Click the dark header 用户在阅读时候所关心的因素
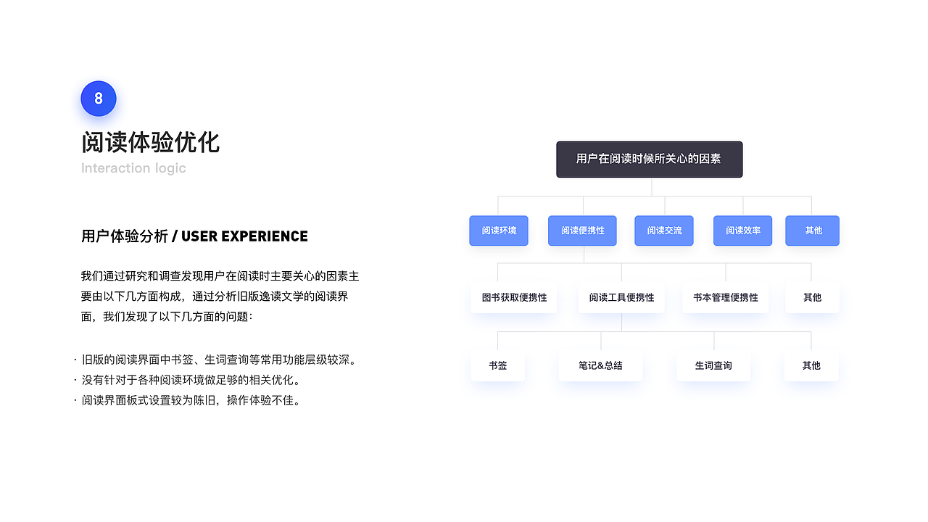 (649, 159)
